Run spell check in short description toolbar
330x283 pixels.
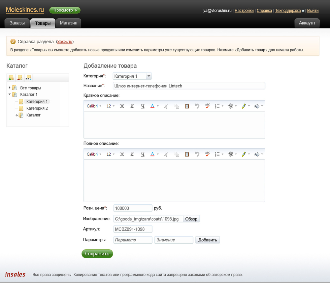[208, 106]
